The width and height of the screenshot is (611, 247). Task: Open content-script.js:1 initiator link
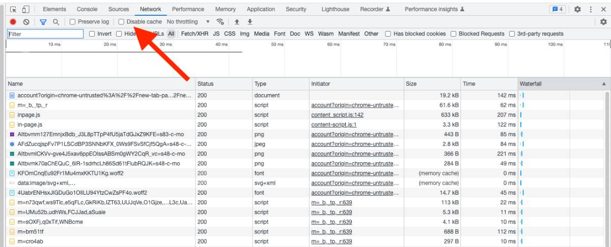pos(334,125)
